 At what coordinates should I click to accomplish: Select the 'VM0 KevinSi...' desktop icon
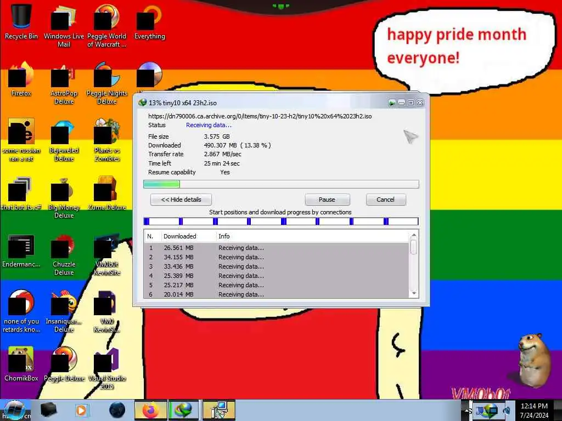click(106, 311)
